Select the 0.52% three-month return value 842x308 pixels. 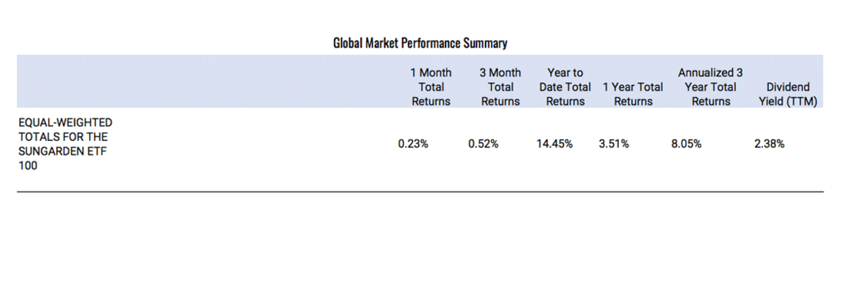tap(483, 145)
